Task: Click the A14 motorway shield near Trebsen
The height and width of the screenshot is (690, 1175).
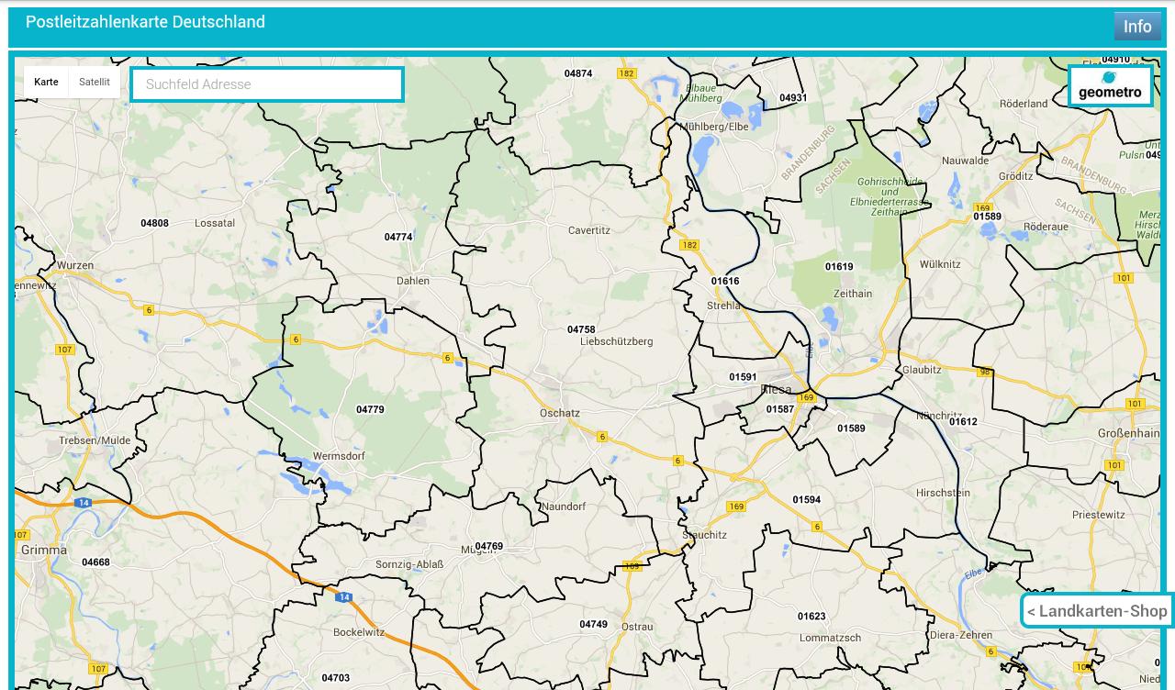Action: pos(84,503)
